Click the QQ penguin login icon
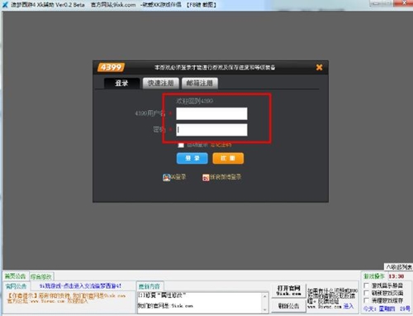 pyautogui.click(x=166, y=177)
